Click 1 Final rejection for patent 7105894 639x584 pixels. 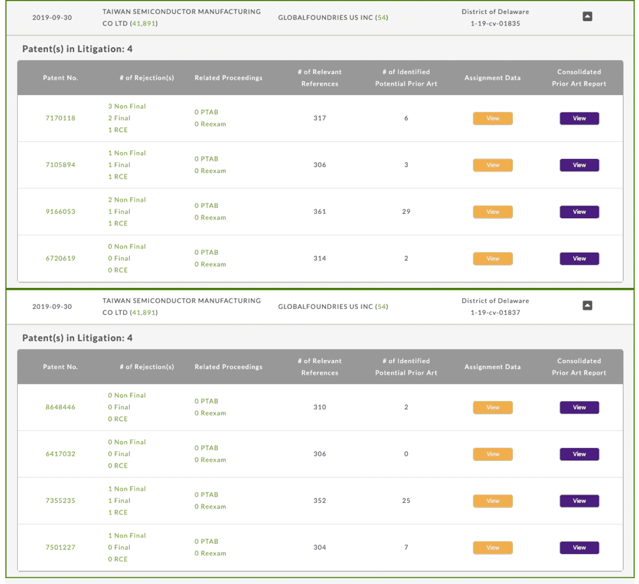(x=119, y=165)
